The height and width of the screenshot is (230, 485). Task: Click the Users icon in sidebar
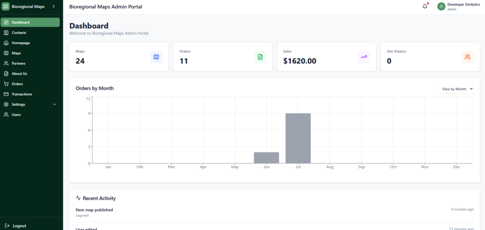[6, 115]
